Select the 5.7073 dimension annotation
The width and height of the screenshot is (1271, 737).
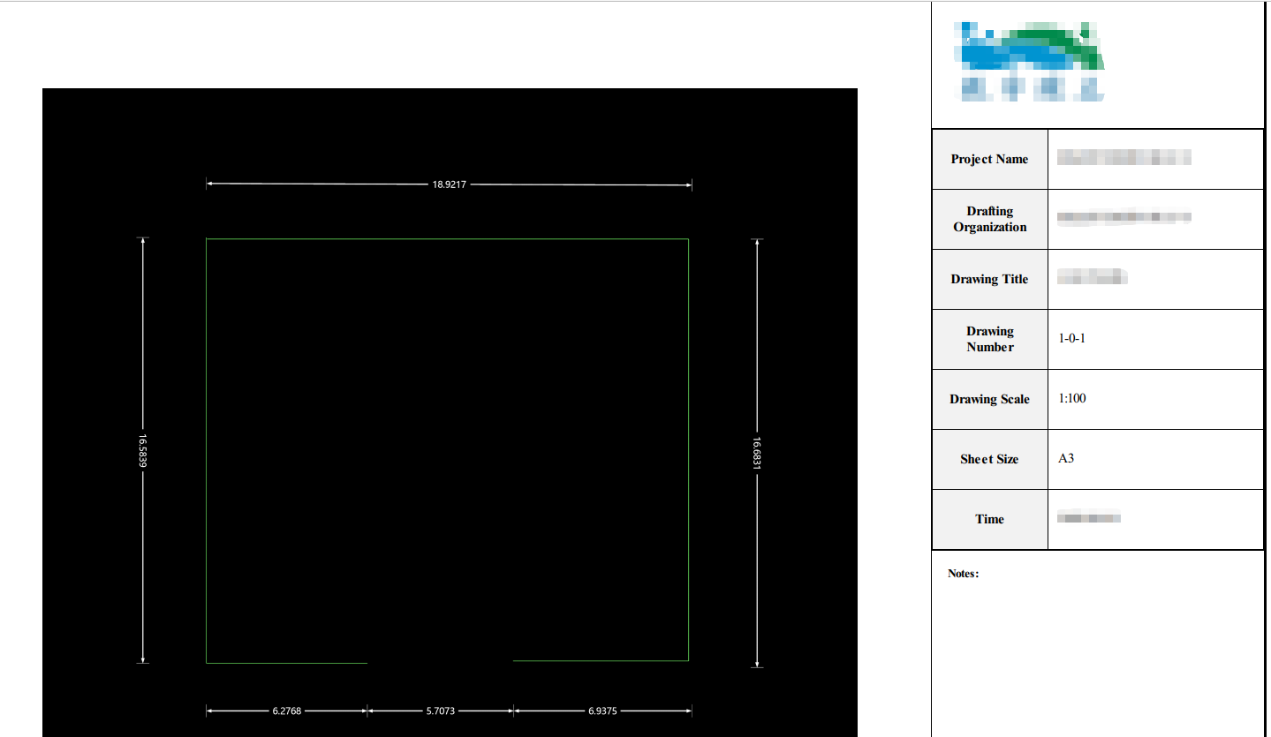click(x=439, y=711)
